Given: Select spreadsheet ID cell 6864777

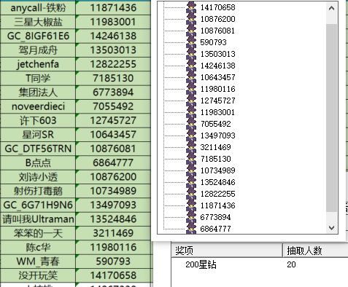Looking at the screenshot, I should 113,162.
